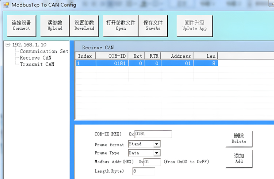Add a new CAN entry
Viewport: 274px width, 179px height.
coord(239,159)
